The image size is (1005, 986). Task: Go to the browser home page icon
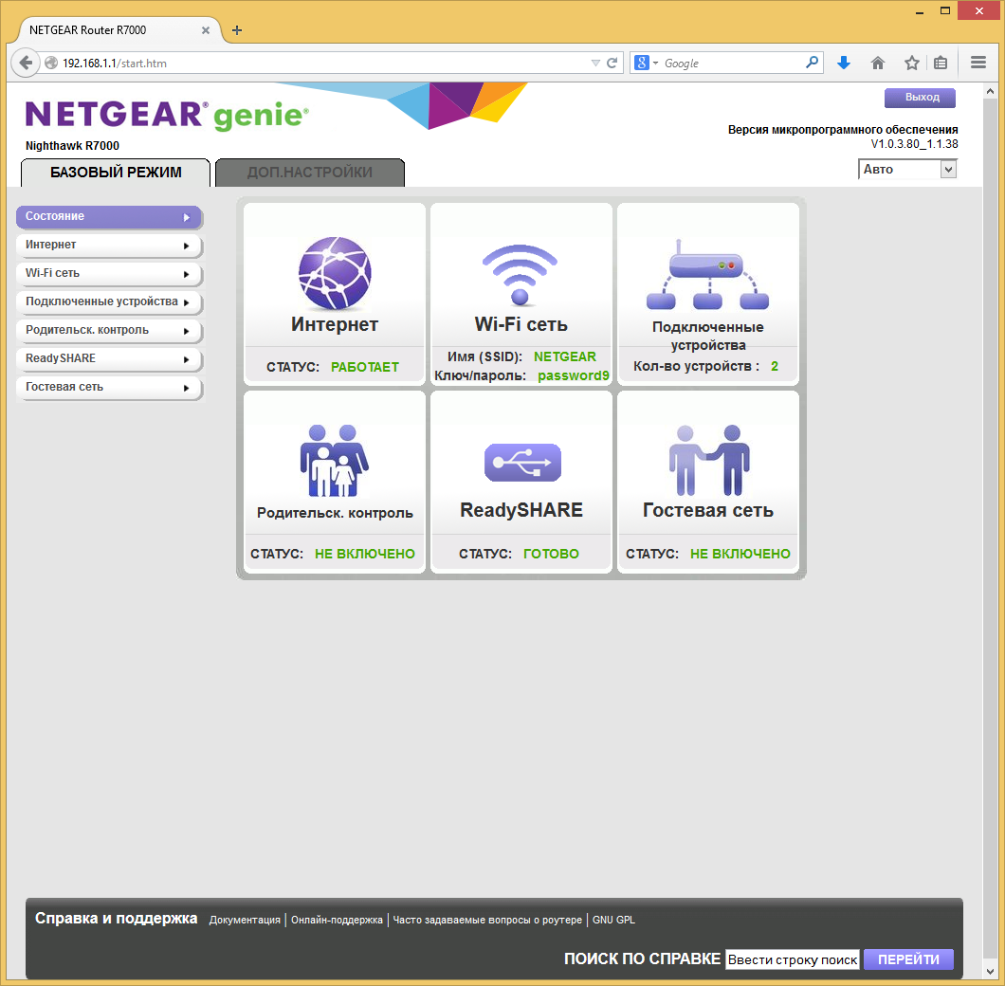877,63
